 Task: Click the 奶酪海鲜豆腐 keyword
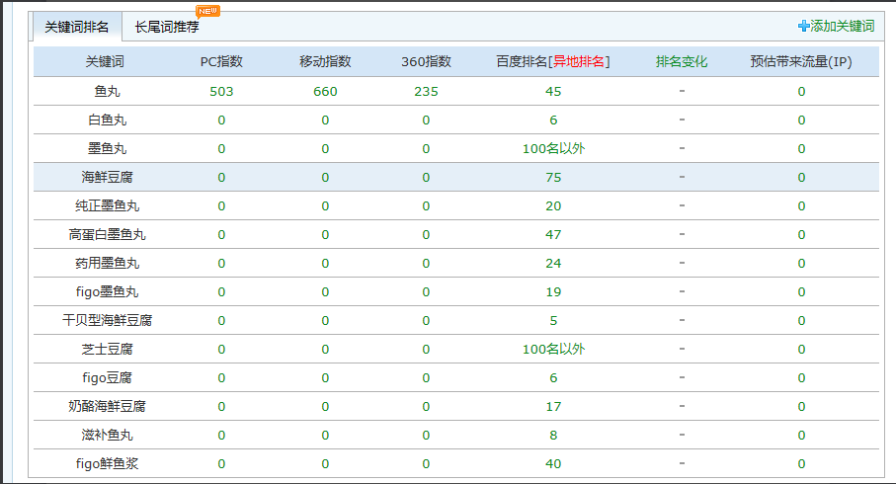coord(106,406)
